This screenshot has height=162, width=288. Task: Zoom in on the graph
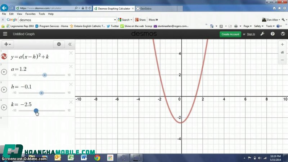point(282,44)
